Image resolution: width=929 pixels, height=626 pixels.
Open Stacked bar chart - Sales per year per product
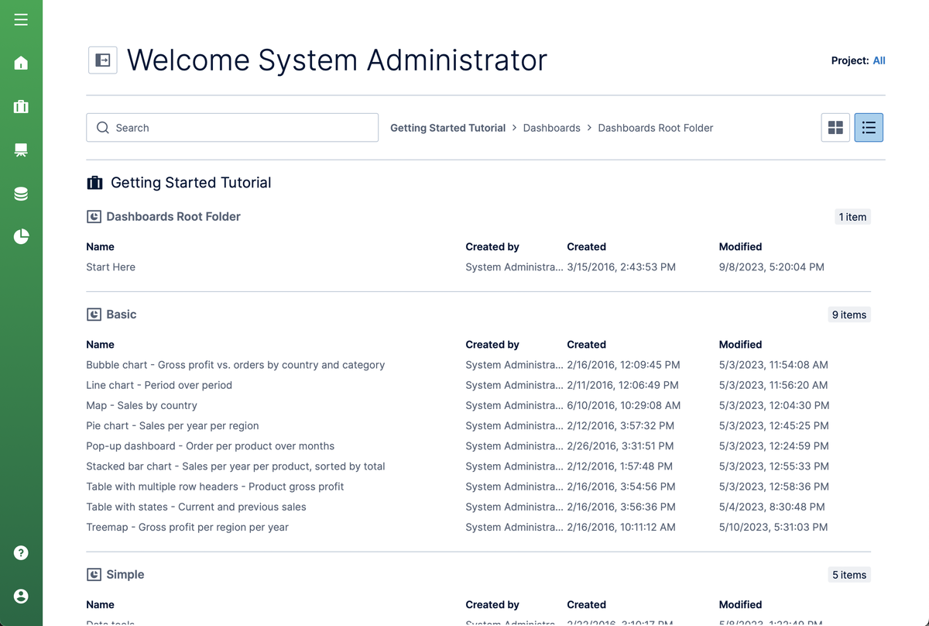pos(235,466)
